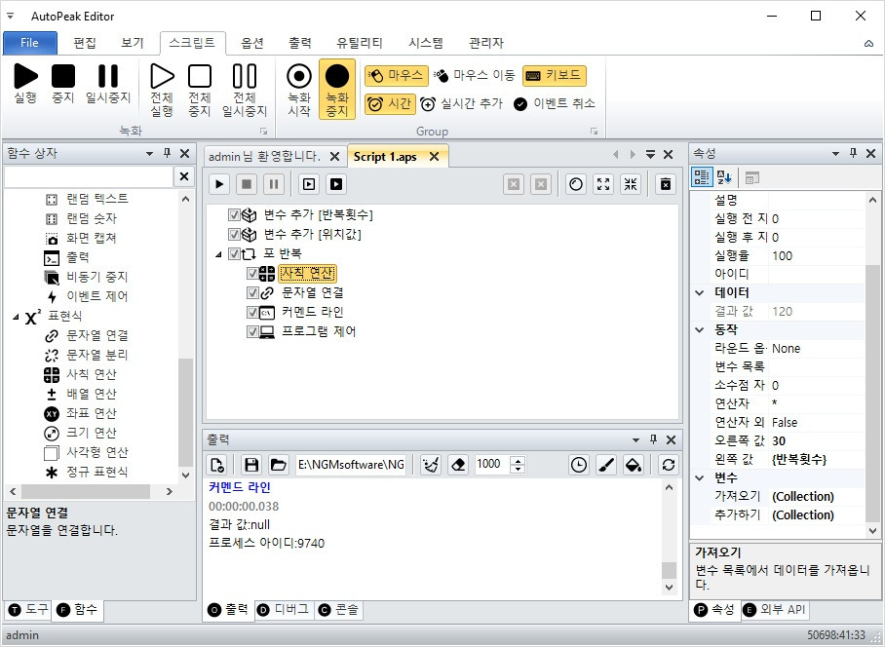Viewport: 885px width, 647px height.
Task: Uncheck the 사칙 연산 step checkbox
Action: (x=252, y=274)
